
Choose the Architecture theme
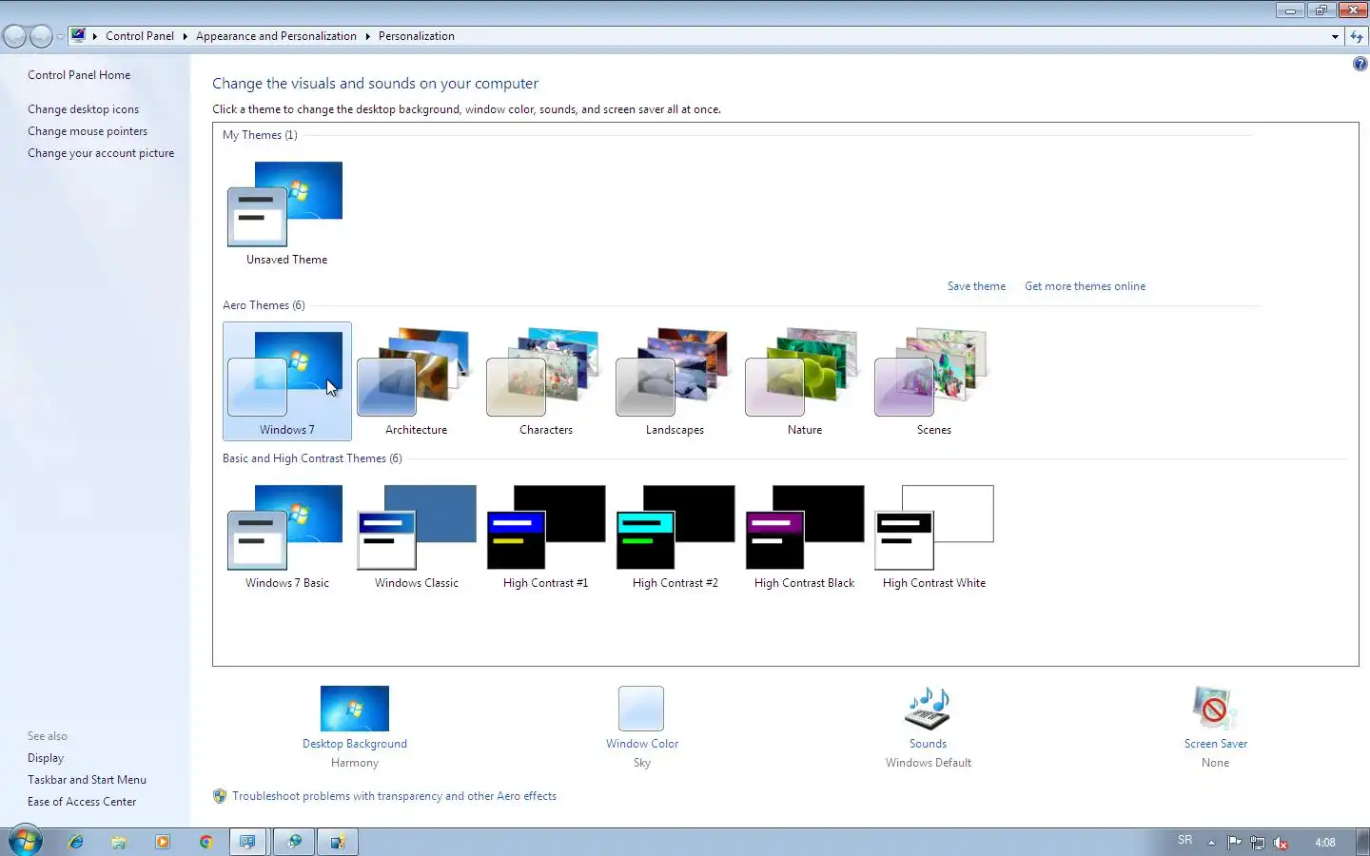[x=416, y=380]
